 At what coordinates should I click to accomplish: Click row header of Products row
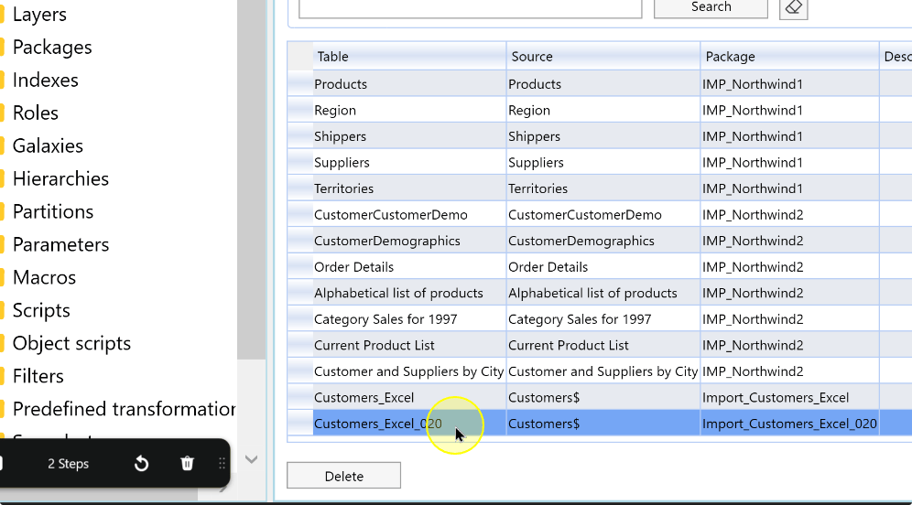point(300,84)
